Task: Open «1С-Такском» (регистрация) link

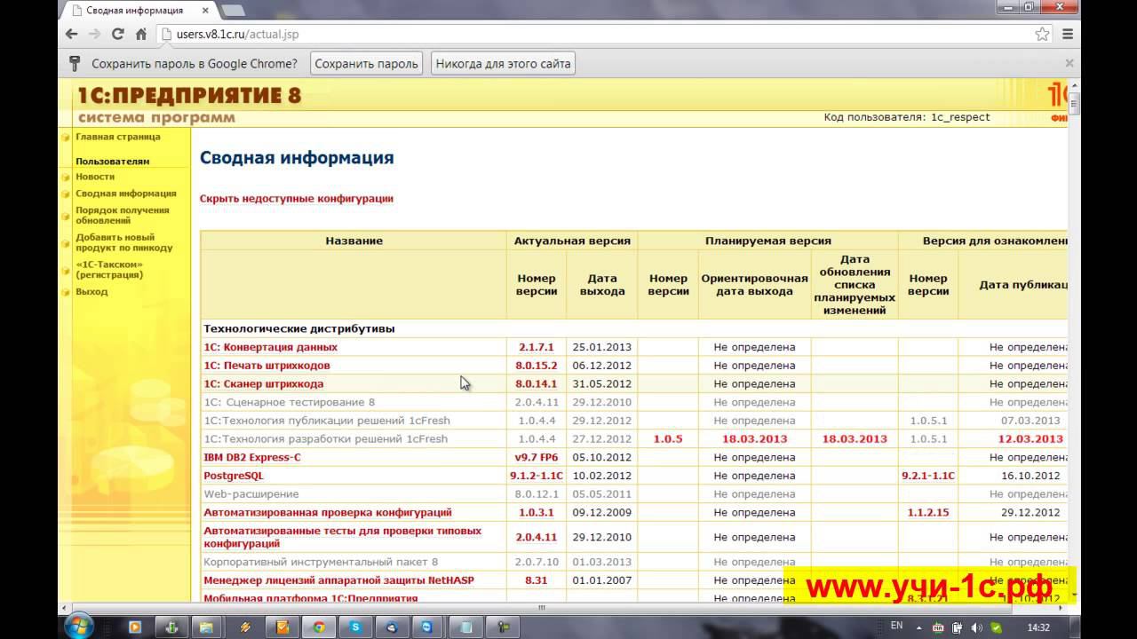Action: click(x=109, y=269)
